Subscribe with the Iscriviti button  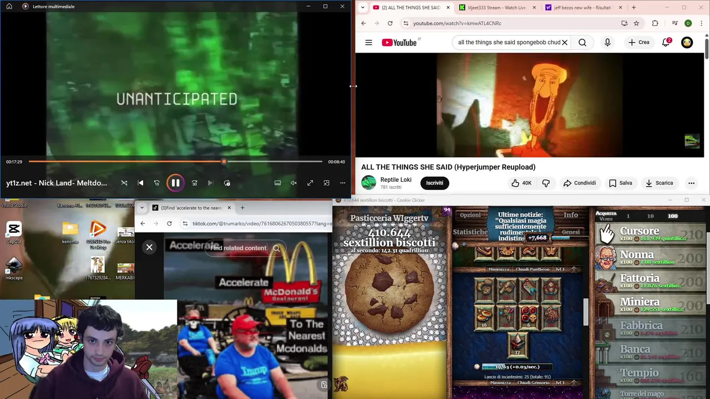pyautogui.click(x=434, y=183)
